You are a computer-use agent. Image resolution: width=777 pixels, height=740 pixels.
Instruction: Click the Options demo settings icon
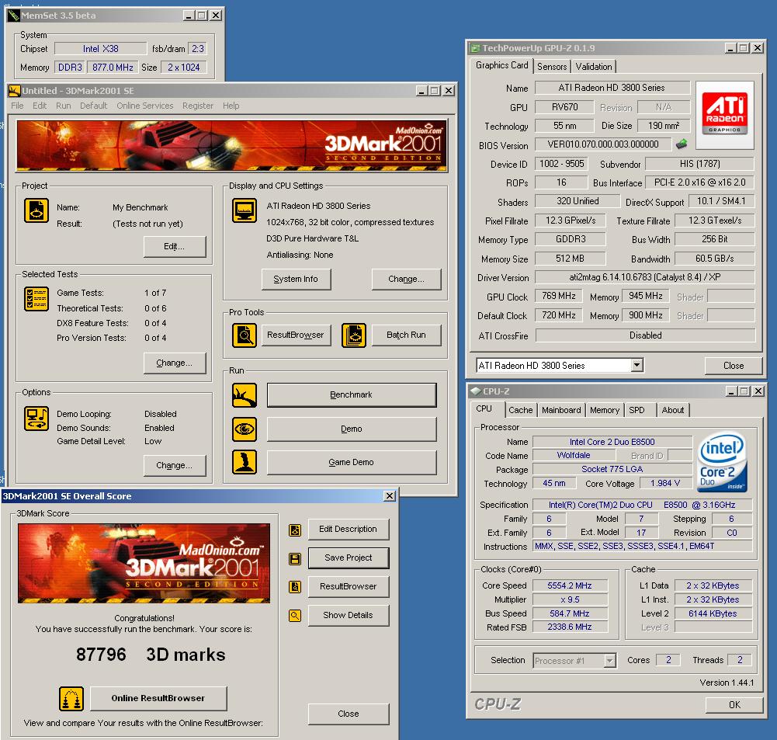tap(36, 419)
